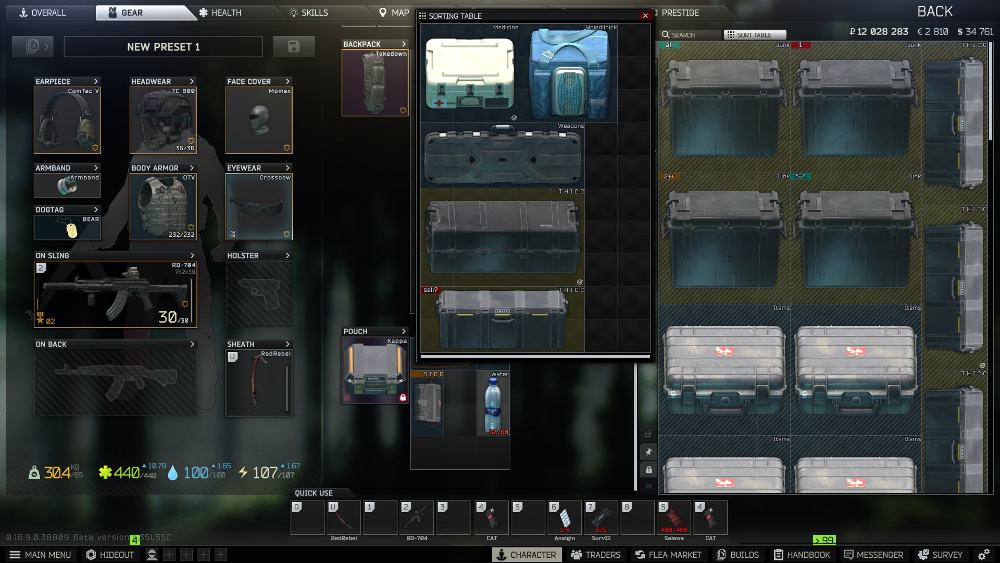The image size is (1000, 563).
Task: Click the NEW PRESET 1 name field
Action: point(163,46)
